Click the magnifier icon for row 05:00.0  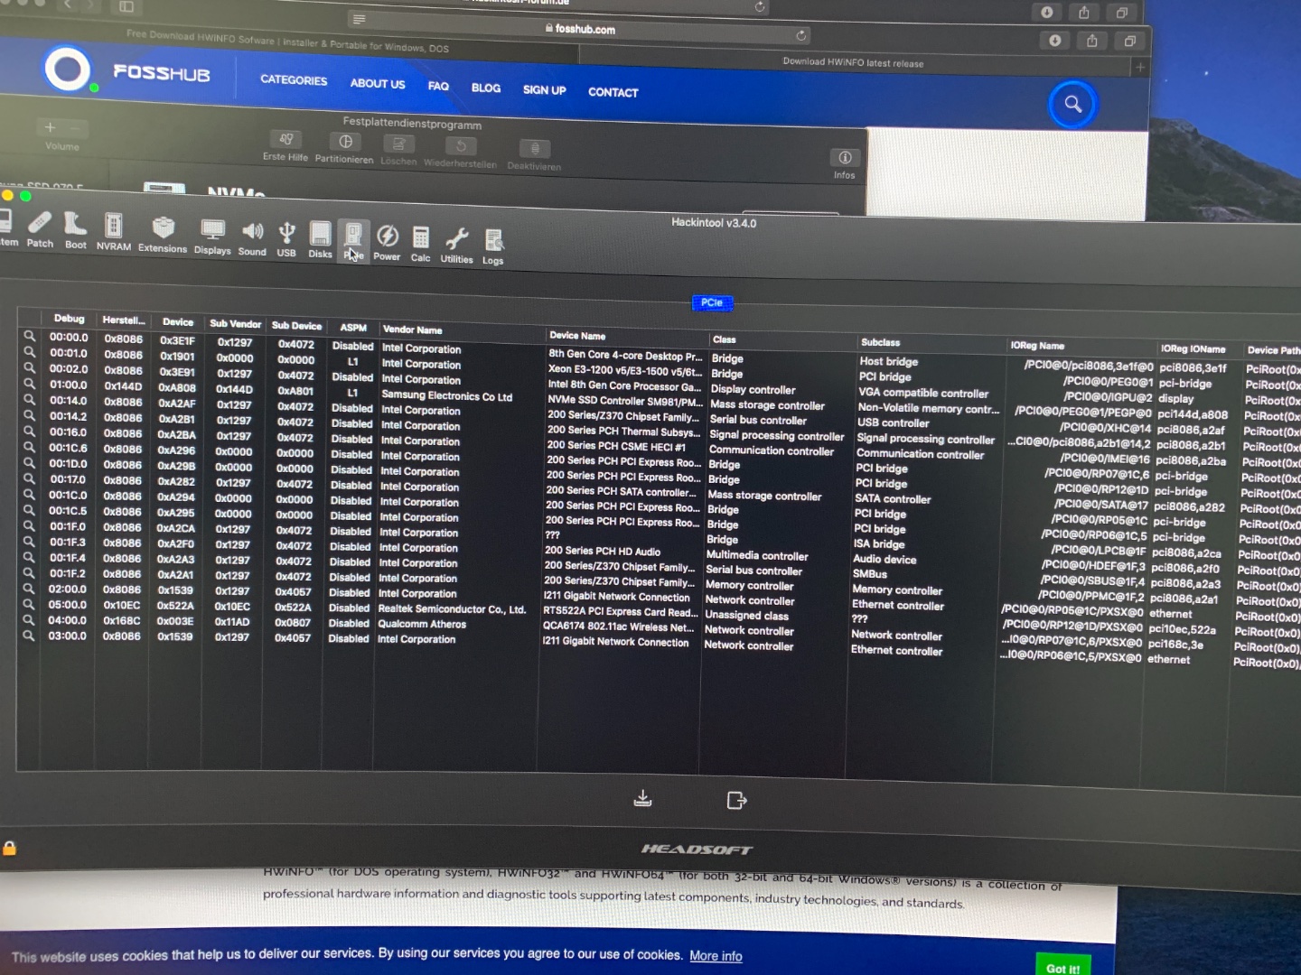click(29, 604)
